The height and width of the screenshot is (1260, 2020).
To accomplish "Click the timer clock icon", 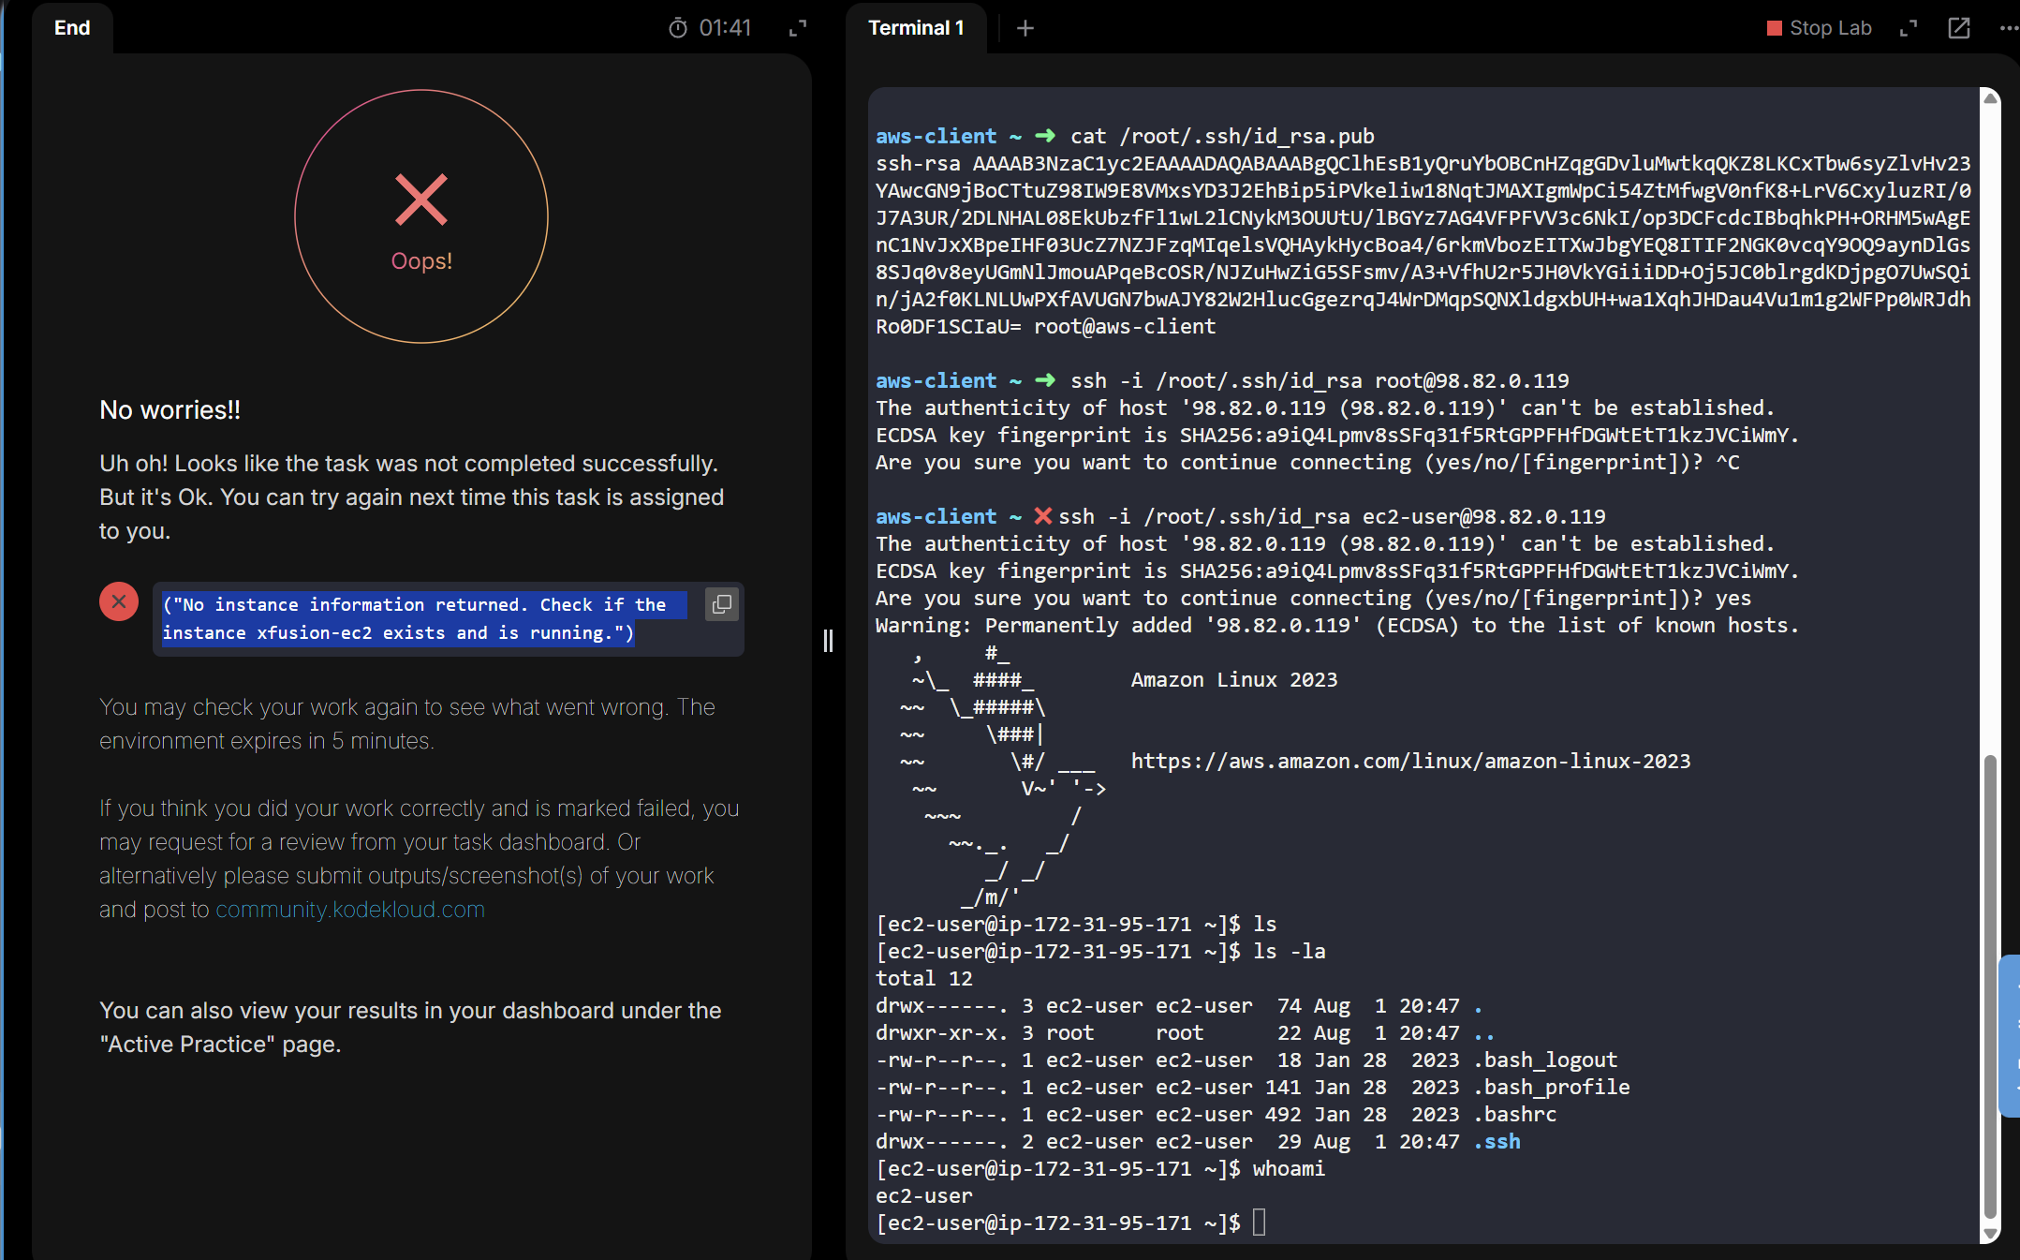I will (678, 28).
